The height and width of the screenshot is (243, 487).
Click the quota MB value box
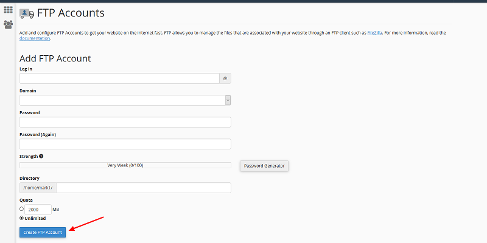[38, 209]
